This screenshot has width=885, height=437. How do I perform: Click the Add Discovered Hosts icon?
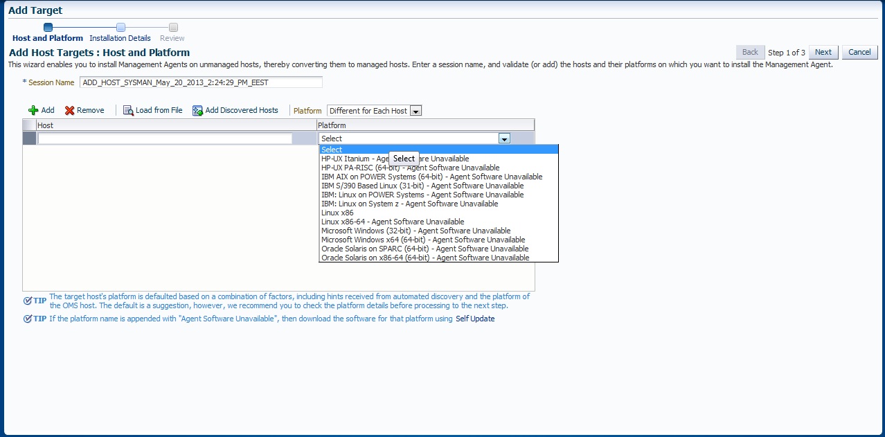[x=197, y=111]
